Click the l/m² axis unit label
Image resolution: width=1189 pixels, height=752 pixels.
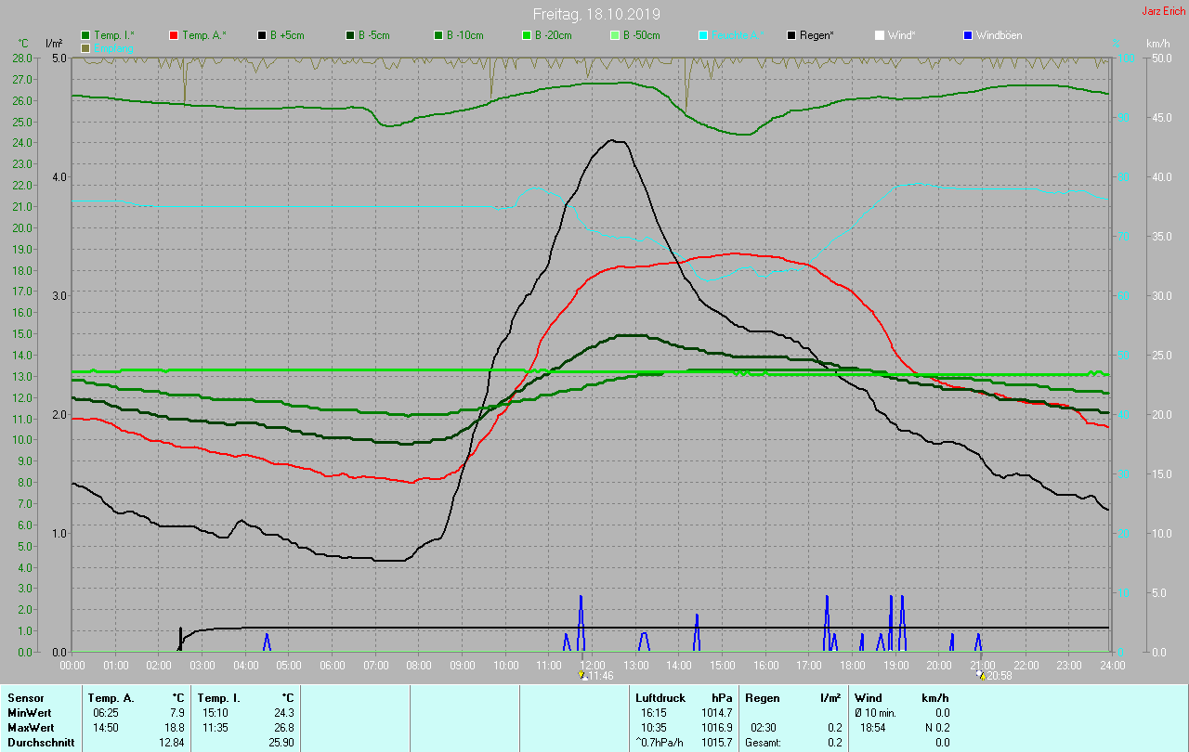coord(55,44)
